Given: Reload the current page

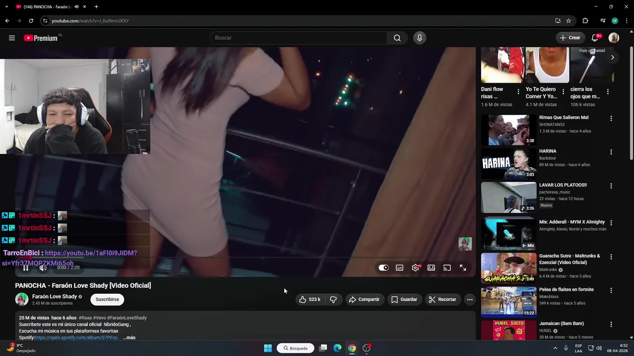Looking at the screenshot, I should click(x=31, y=21).
